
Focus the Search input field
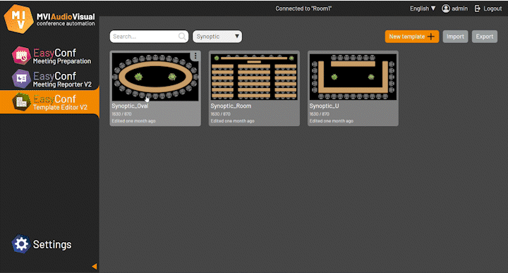click(x=149, y=37)
